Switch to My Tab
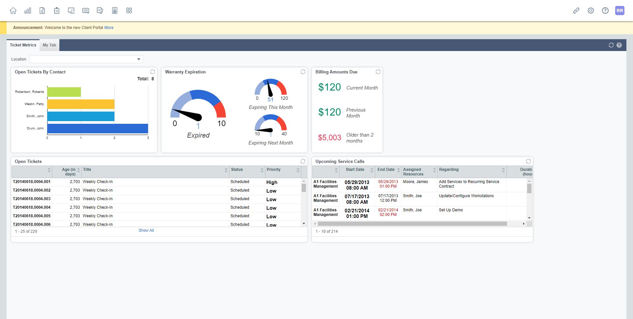This screenshot has width=633, height=319. pos(49,45)
